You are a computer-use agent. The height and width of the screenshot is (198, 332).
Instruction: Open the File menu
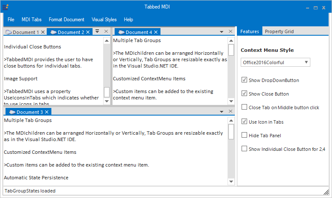click(11, 20)
